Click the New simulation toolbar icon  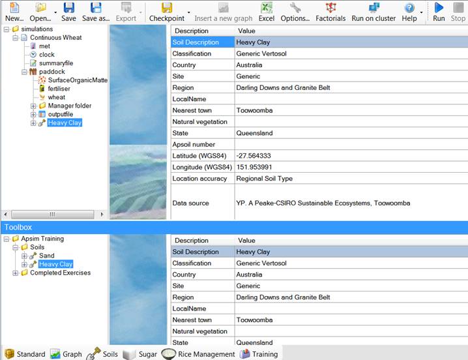[14, 8]
